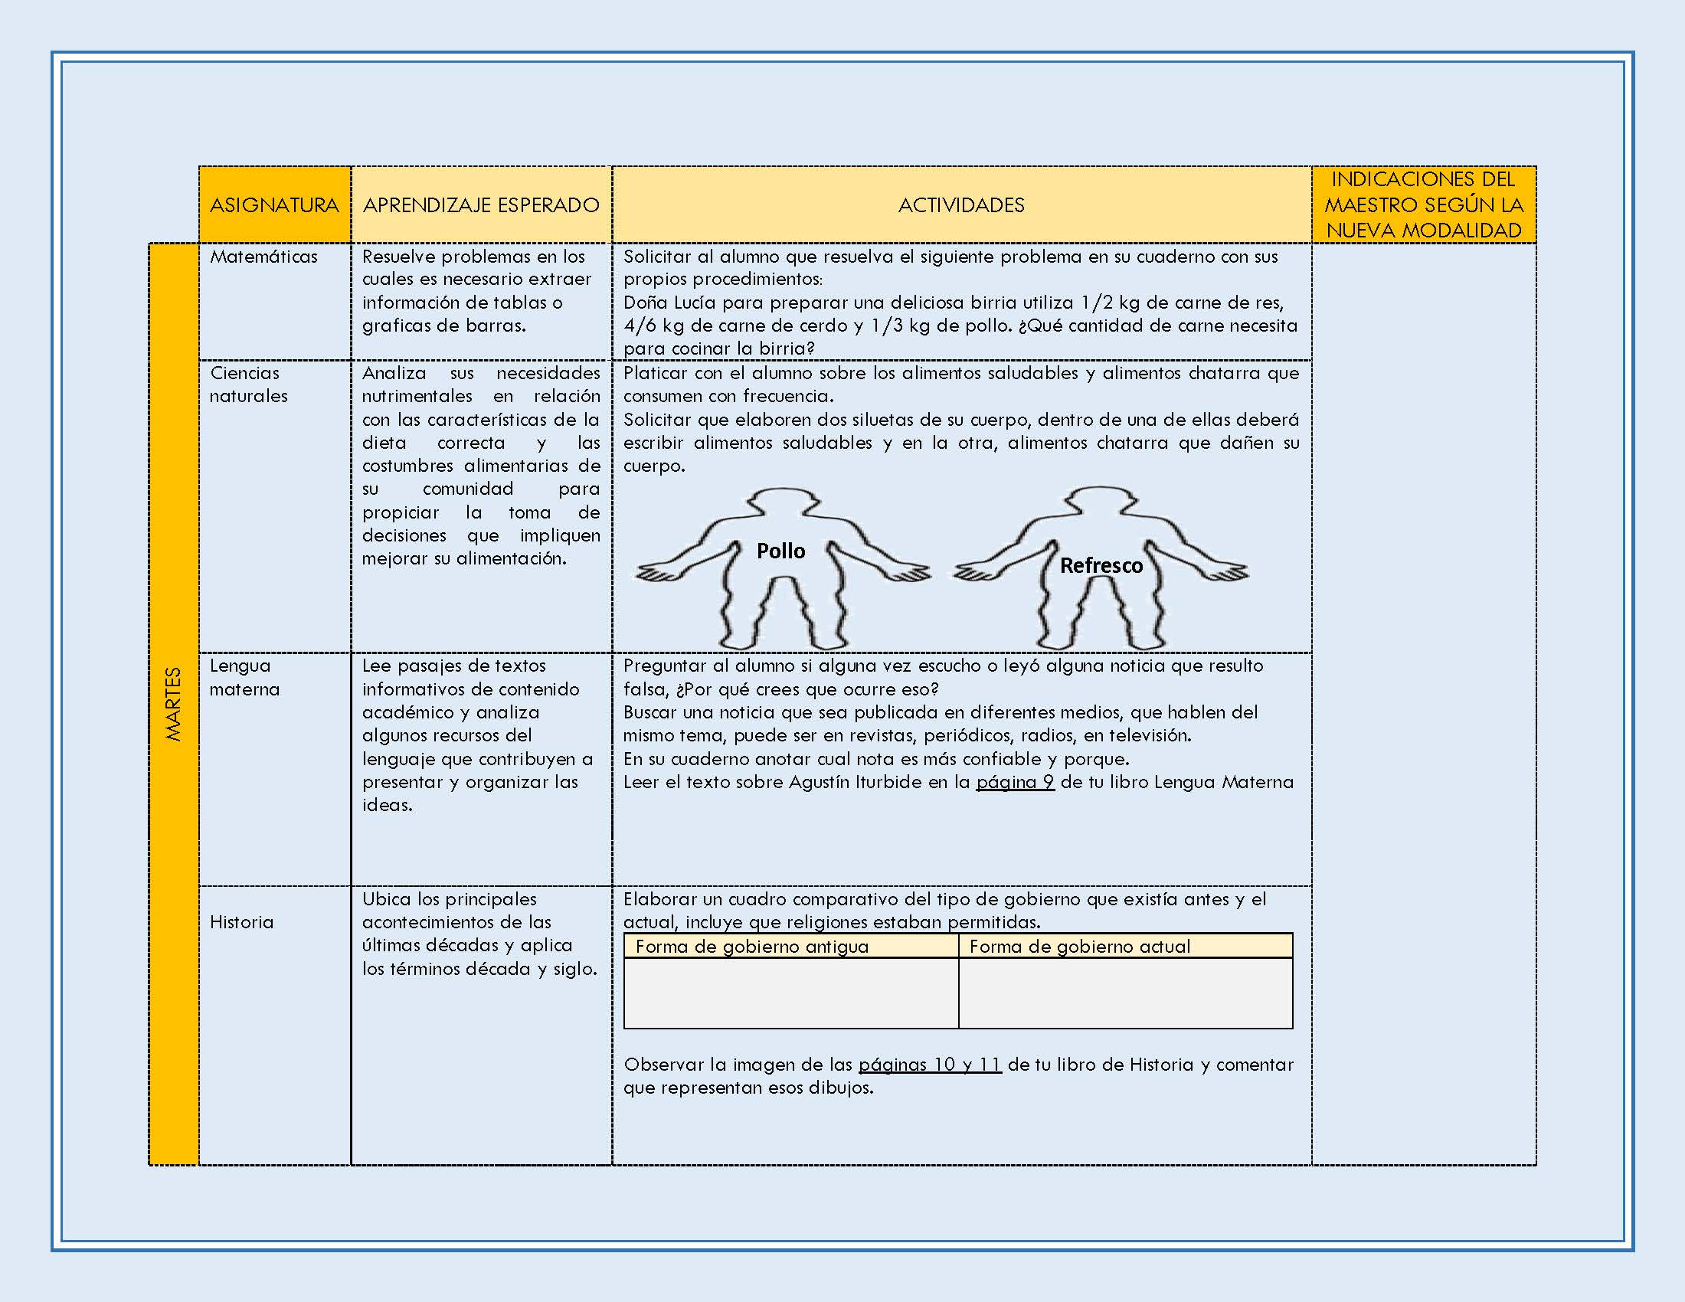The height and width of the screenshot is (1302, 1685).
Task: Open the underlined 'página 9' reference
Action: 1016,782
